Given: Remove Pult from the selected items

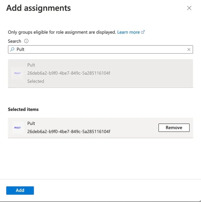Looking at the screenshot, I should [174, 128].
